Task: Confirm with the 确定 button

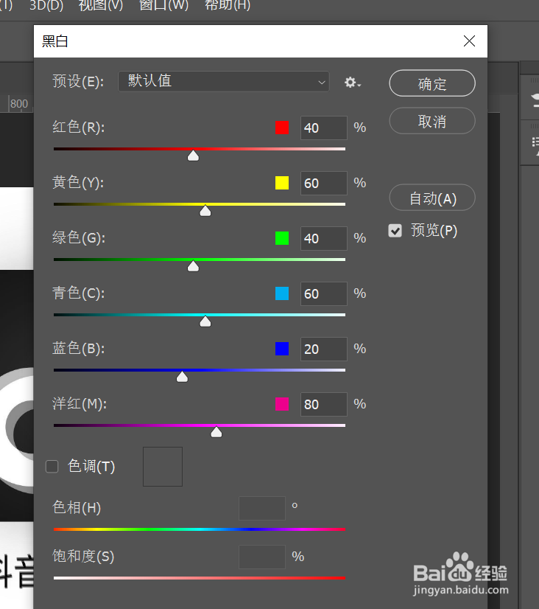Action: (x=432, y=83)
